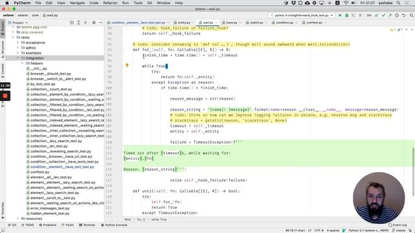This screenshot has height=233, width=415.
Task: Click the rollback undo arrow icon
Action: pos(403,16)
